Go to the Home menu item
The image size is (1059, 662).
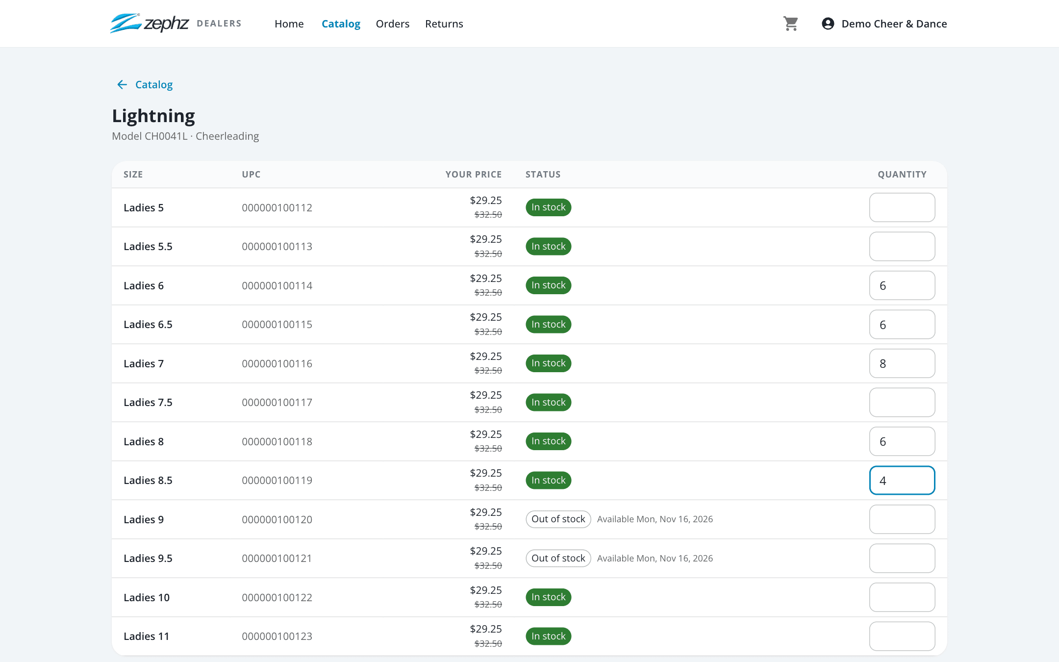289,24
